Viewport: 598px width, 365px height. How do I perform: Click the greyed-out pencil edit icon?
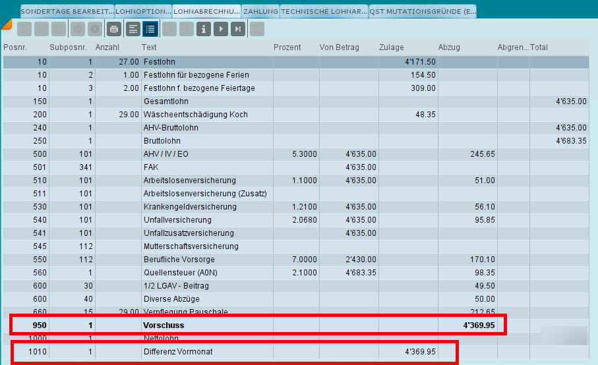tap(41, 29)
